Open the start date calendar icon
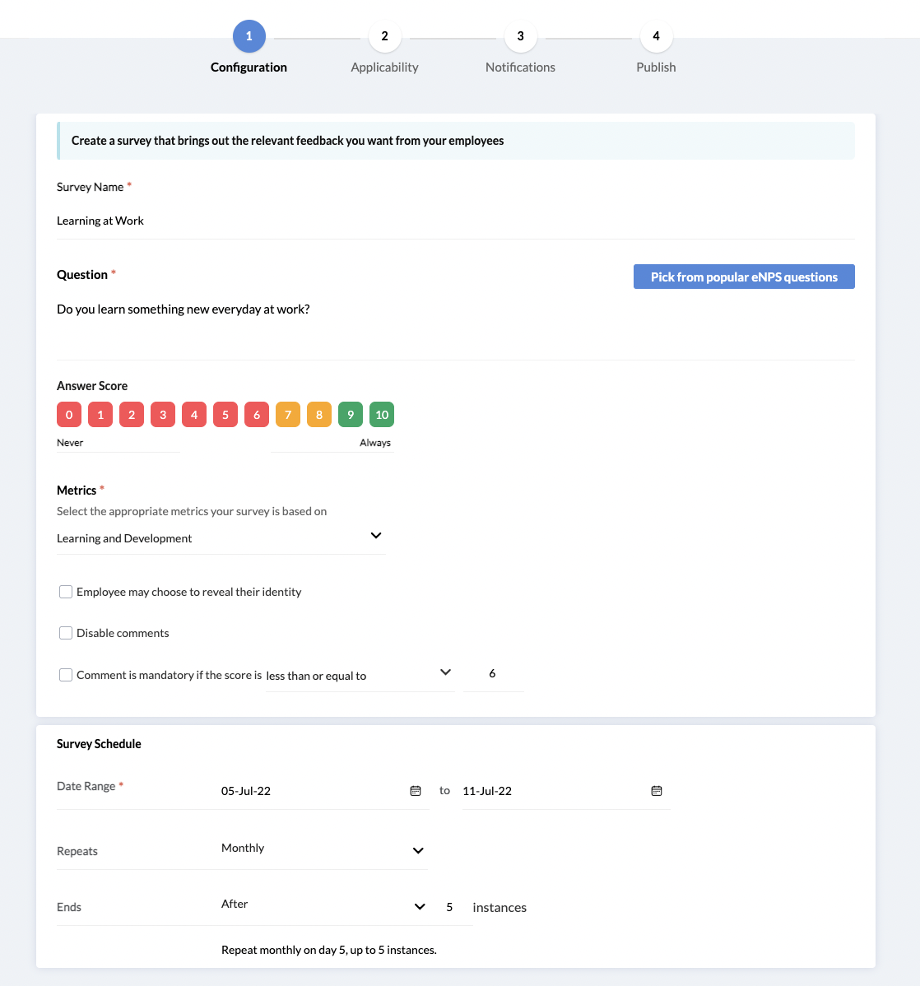The height and width of the screenshot is (986, 920). coord(416,791)
